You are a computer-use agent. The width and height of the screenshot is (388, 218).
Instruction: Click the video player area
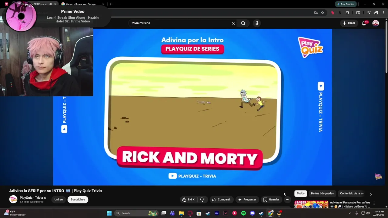[x=192, y=107]
